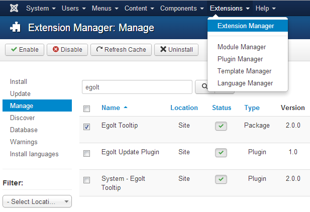Go to the Update sidebar link
Screen dimensions: 310x212
(x=20, y=94)
